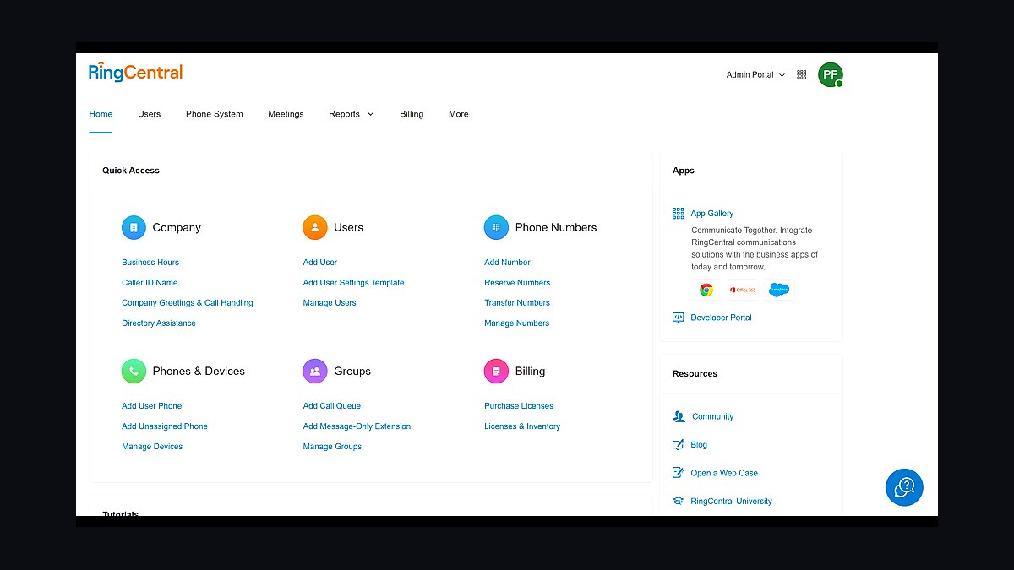Click the App Gallery grid icon

point(678,214)
